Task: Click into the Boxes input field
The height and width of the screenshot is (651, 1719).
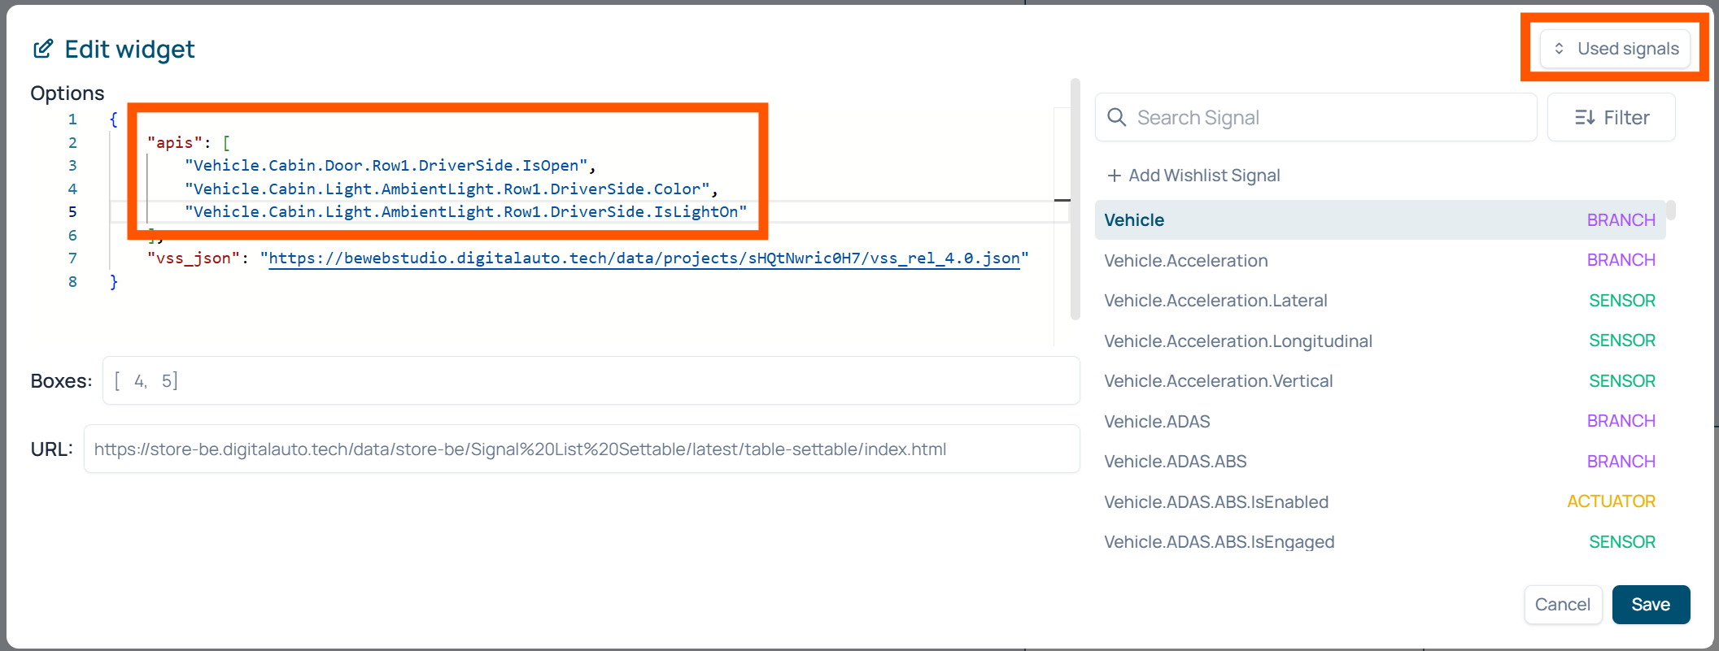Action: pyautogui.click(x=590, y=381)
